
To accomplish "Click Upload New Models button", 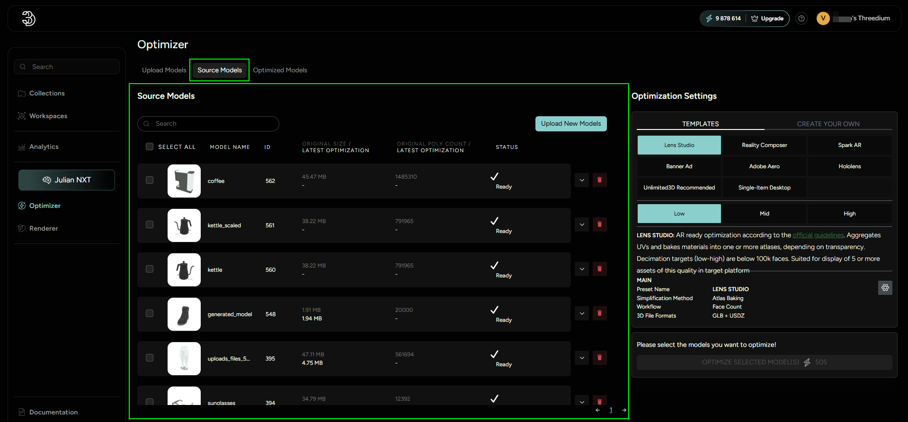I will click(570, 124).
